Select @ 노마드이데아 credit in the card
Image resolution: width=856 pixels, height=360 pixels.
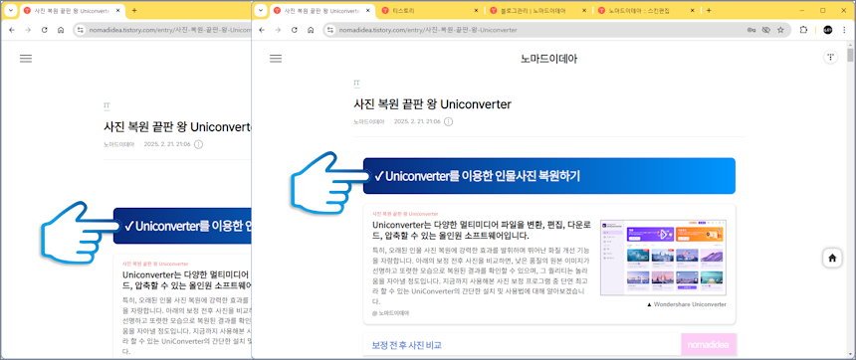(391, 313)
